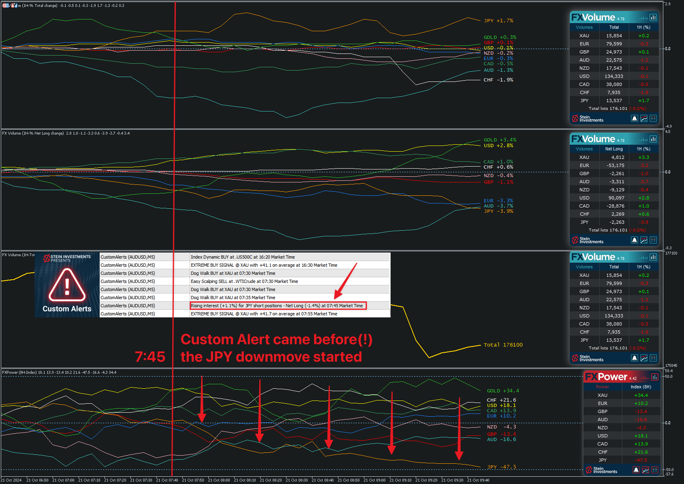Click table-layout icon in Net Long FXVolume panel

[653, 240]
